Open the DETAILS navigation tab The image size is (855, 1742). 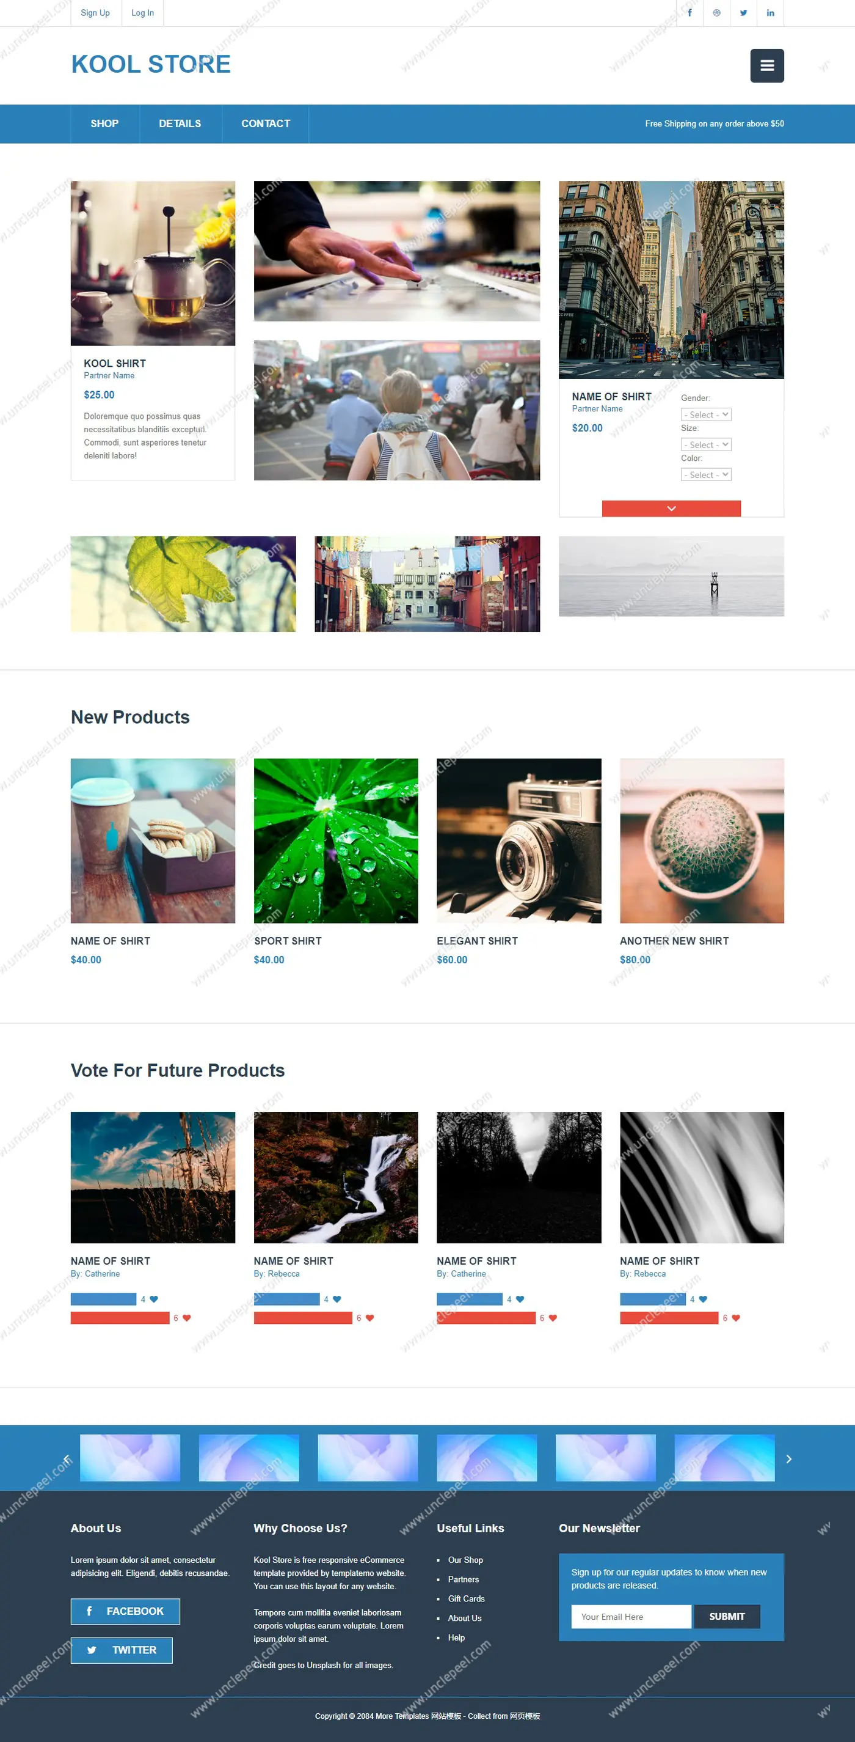[x=180, y=123]
